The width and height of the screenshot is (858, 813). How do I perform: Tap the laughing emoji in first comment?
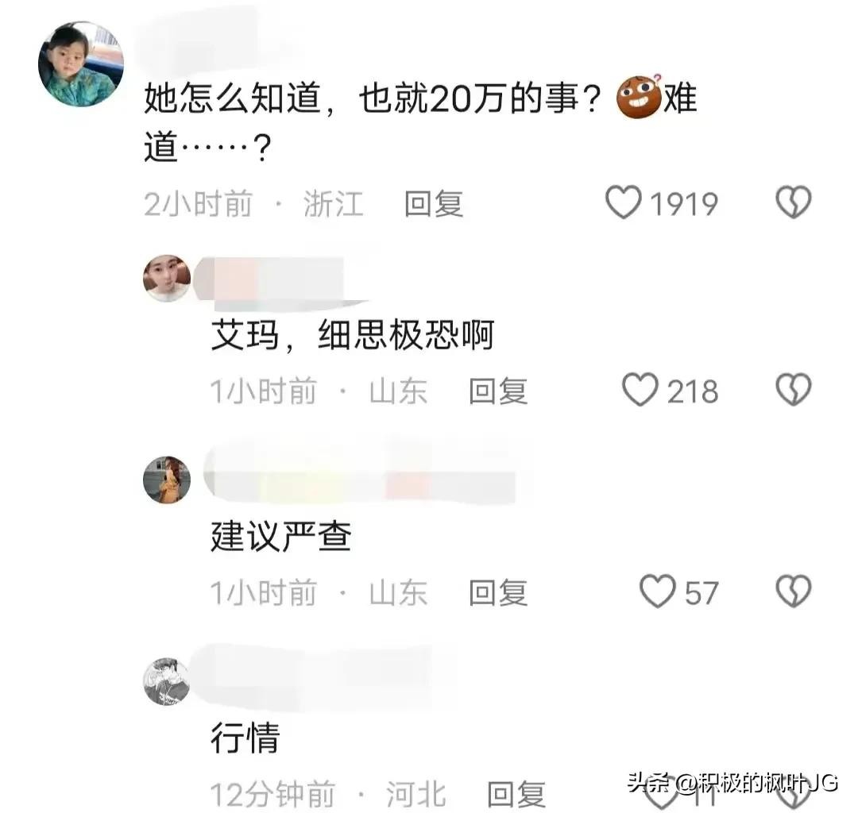[x=639, y=97]
